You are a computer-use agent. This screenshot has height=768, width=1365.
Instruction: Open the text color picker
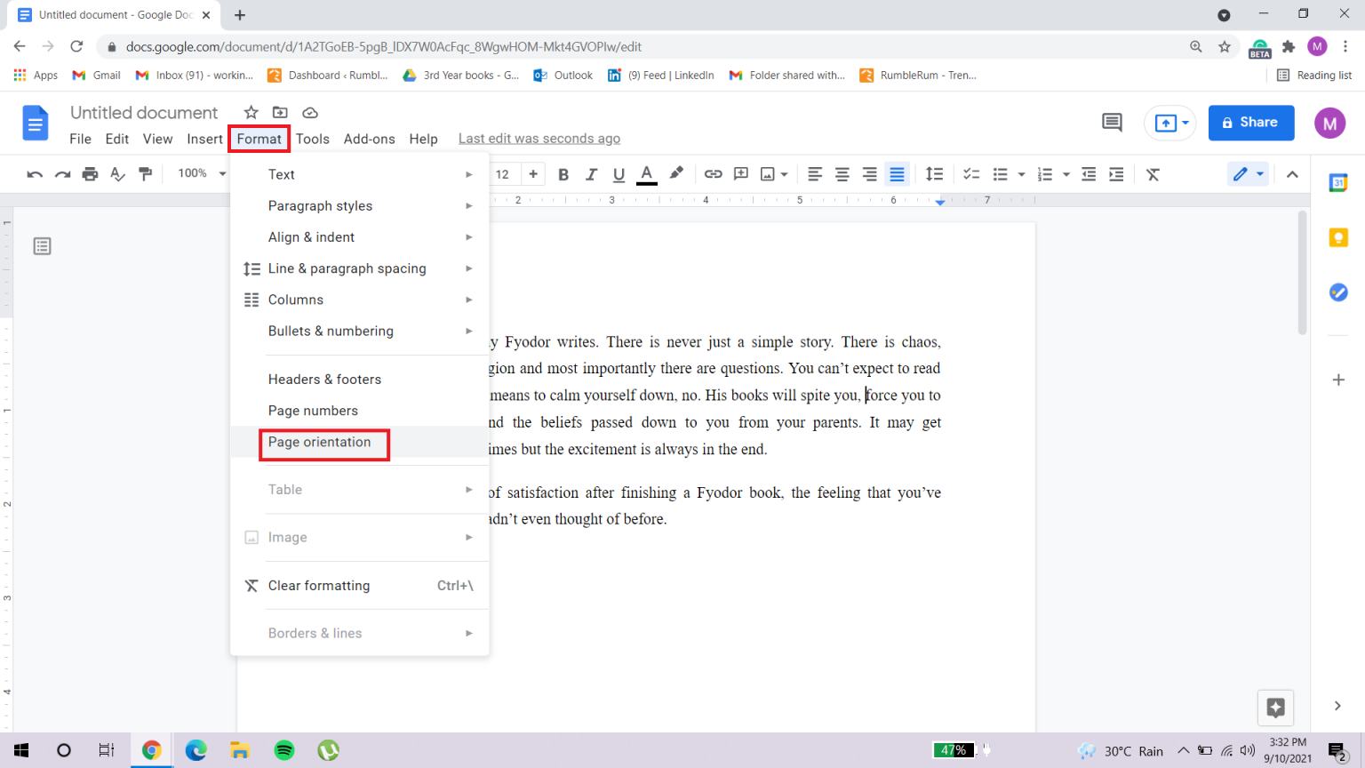click(647, 174)
